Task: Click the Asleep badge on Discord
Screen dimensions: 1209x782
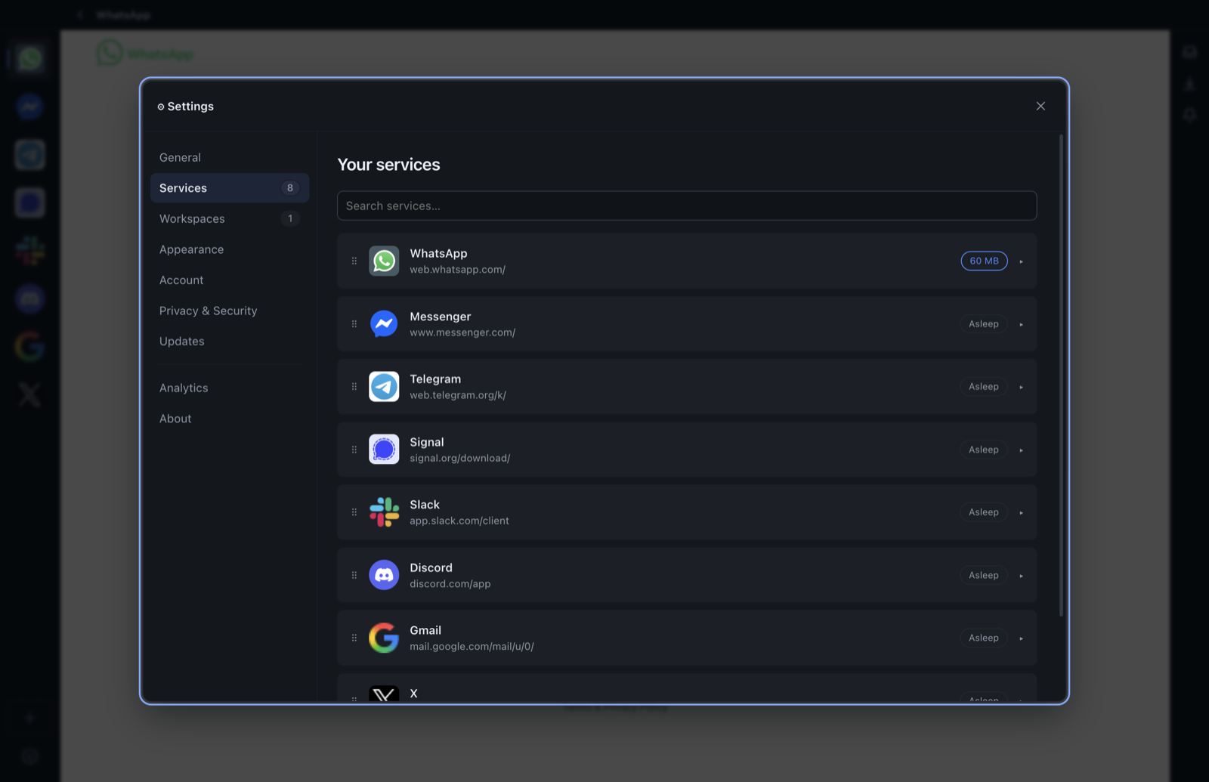Action: coord(984,575)
